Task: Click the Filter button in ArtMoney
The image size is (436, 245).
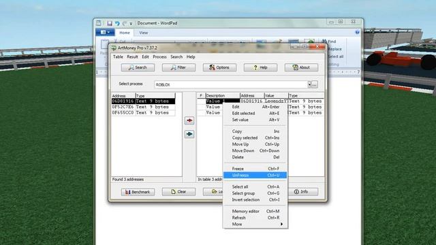Action: 178,67
